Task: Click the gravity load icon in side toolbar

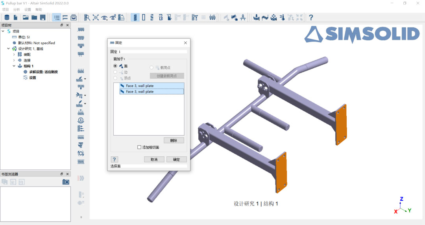Action: pyautogui.click(x=81, y=120)
